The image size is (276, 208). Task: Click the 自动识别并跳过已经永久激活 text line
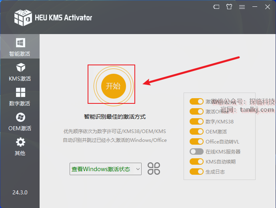coord(115,140)
